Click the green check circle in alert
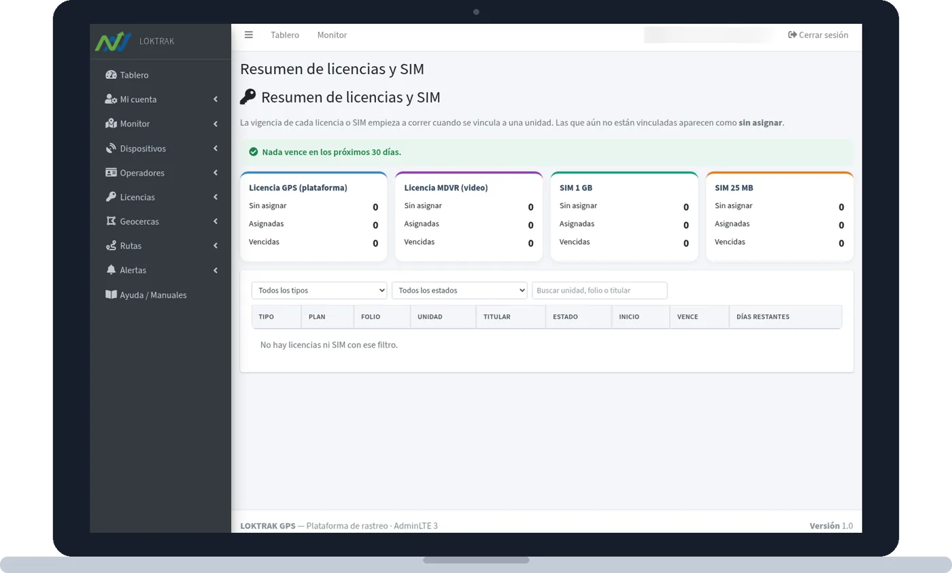The height and width of the screenshot is (573, 952). [254, 152]
